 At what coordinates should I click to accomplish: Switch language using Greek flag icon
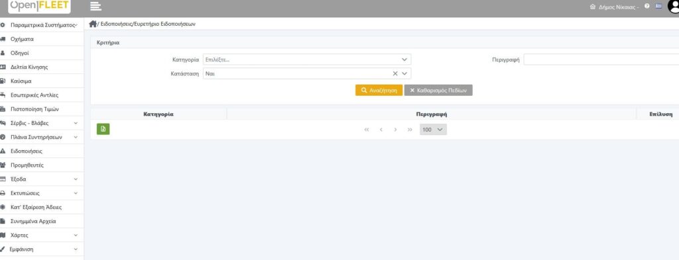[658, 7]
